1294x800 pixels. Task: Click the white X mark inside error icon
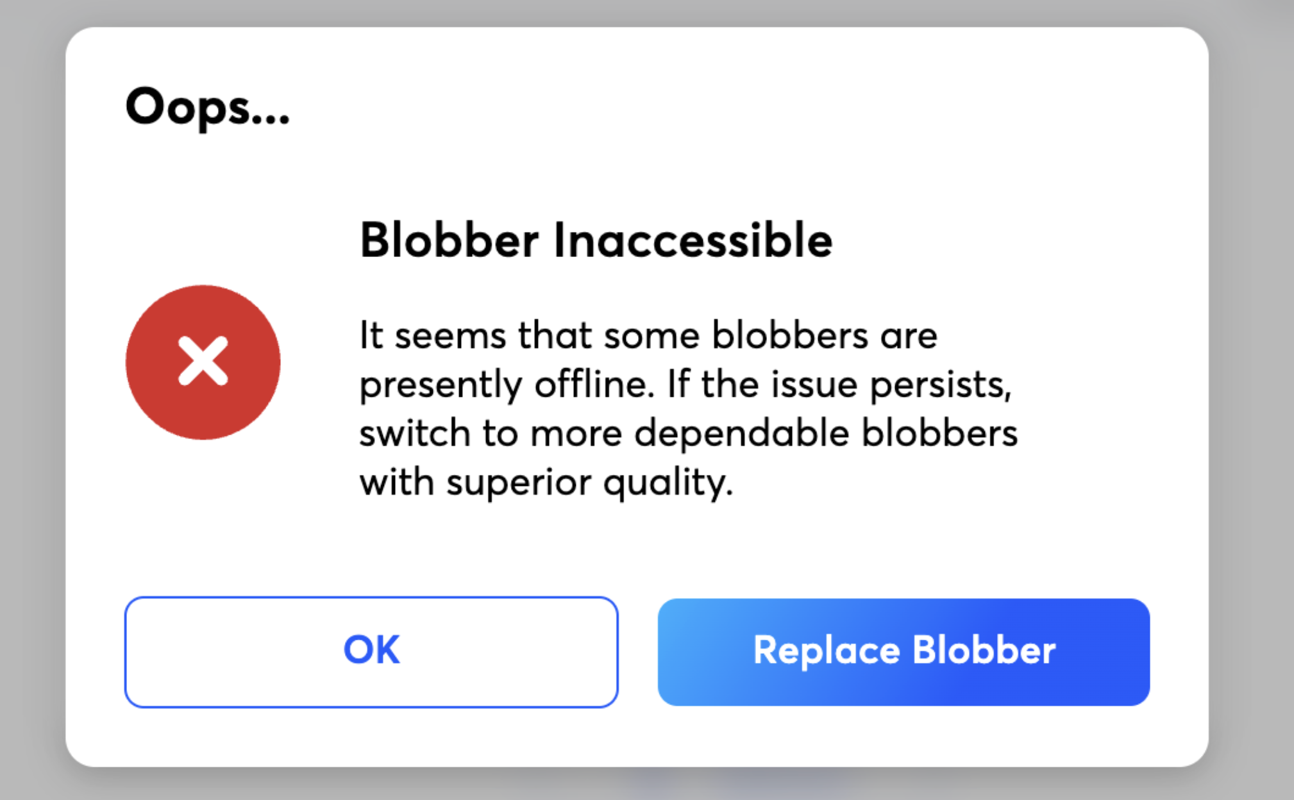203,362
